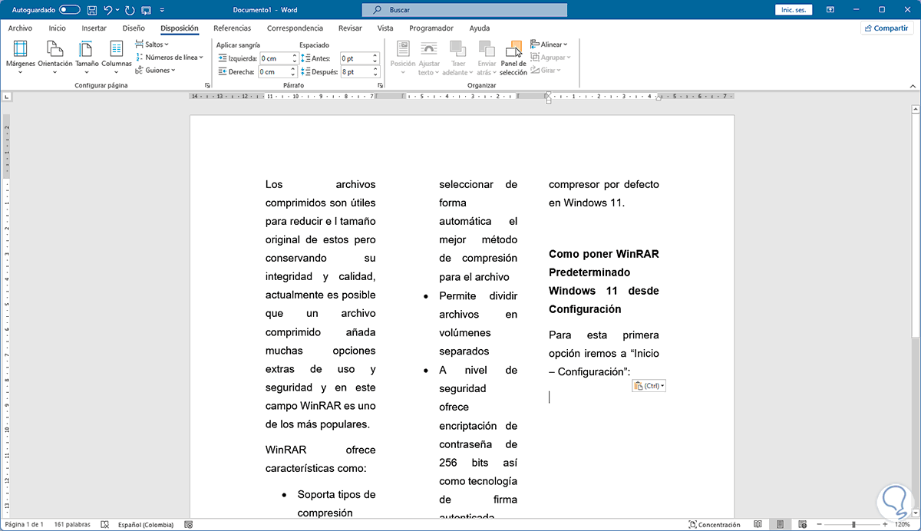Viewport: 921px width, 531px height.
Task: Open the Vista tab
Action: click(x=385, y=28)
